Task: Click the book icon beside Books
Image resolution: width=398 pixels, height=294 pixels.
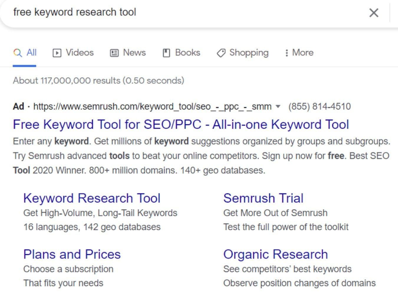Action: (x=166, y=53)
